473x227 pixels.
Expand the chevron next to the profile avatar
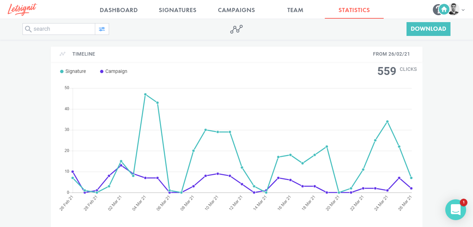coord(463,10)
